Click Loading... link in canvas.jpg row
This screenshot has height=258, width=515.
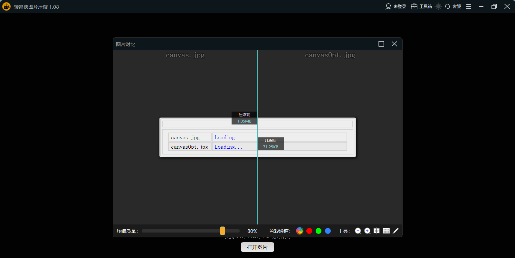click(x=228, y=137)
